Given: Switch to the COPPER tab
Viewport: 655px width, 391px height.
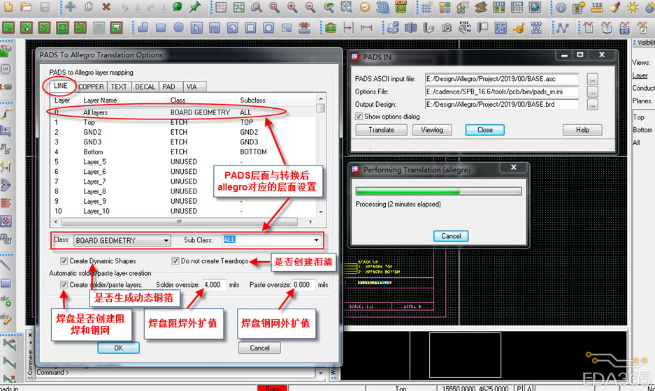Looking at the screenshot, I should tap(91, 87).
